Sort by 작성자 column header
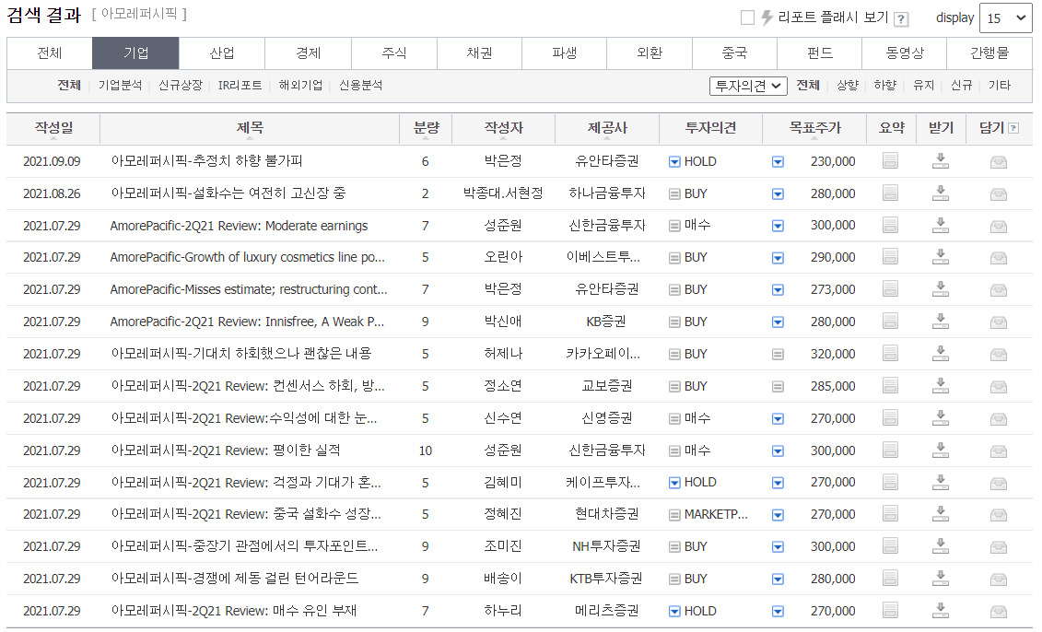1042x632 pixels. (503, 127)
